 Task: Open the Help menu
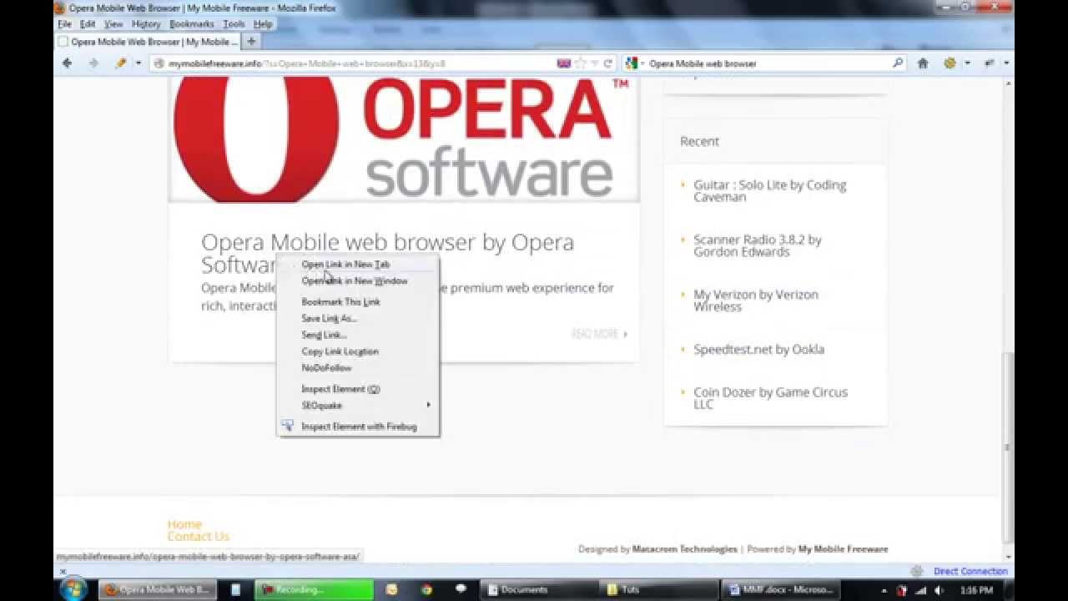[263, 24]
